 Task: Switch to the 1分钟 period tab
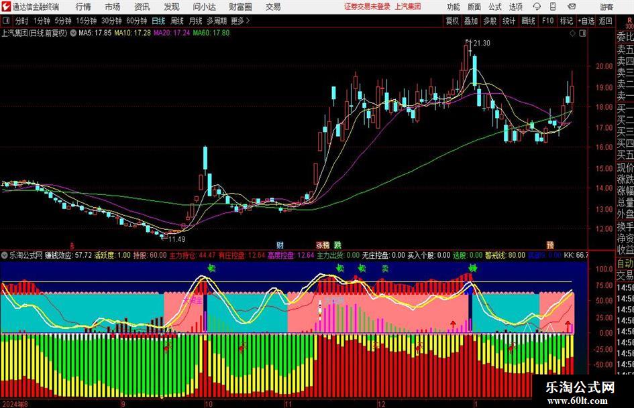coord(41,21)
